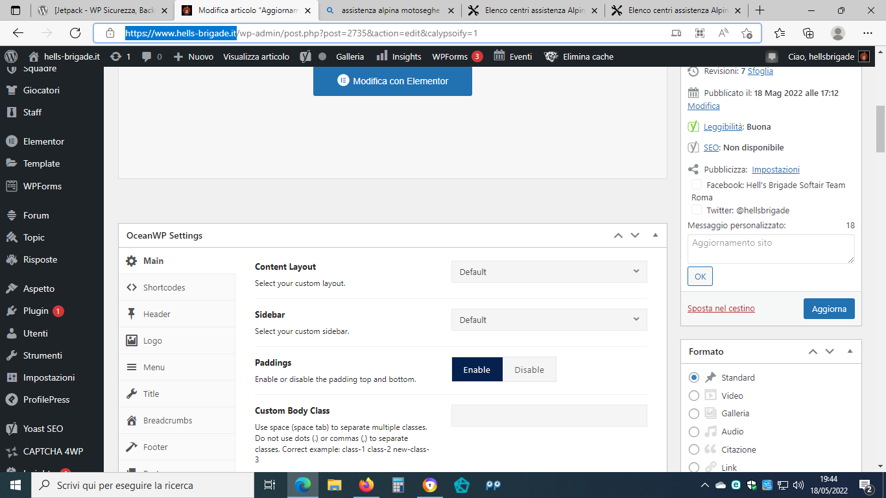The height and width of the screenshot is (498, 886).
Task: Collapse the OceanWP Settings panel
Action: 655,235
